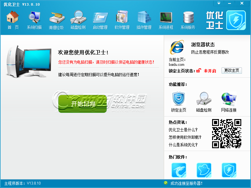Open 插件管理 plugin manager
The width and height of the screenshot is (251, 188).
coord(144,20)
